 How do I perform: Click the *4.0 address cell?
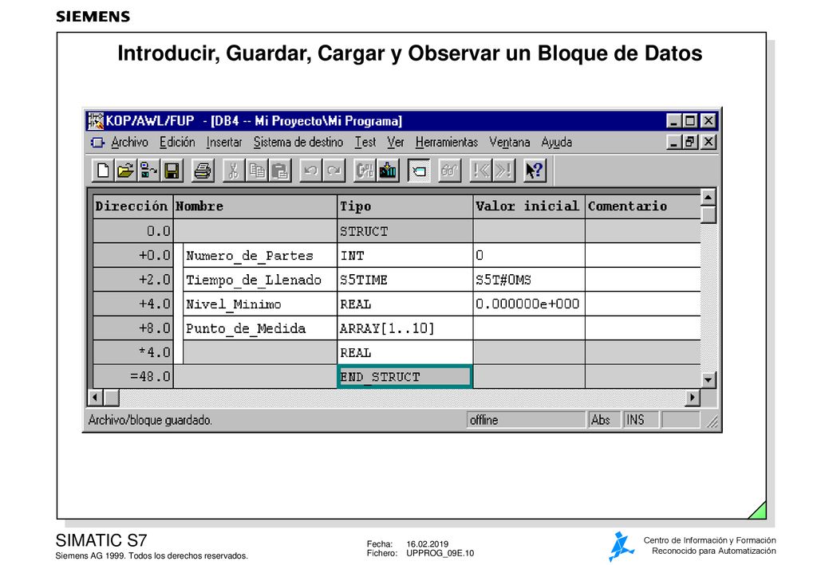tap(133, 353)
